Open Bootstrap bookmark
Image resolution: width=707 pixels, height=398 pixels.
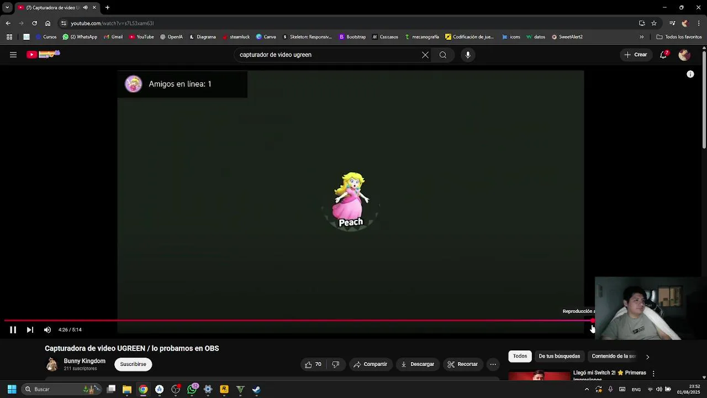click(x=352, y=37)
